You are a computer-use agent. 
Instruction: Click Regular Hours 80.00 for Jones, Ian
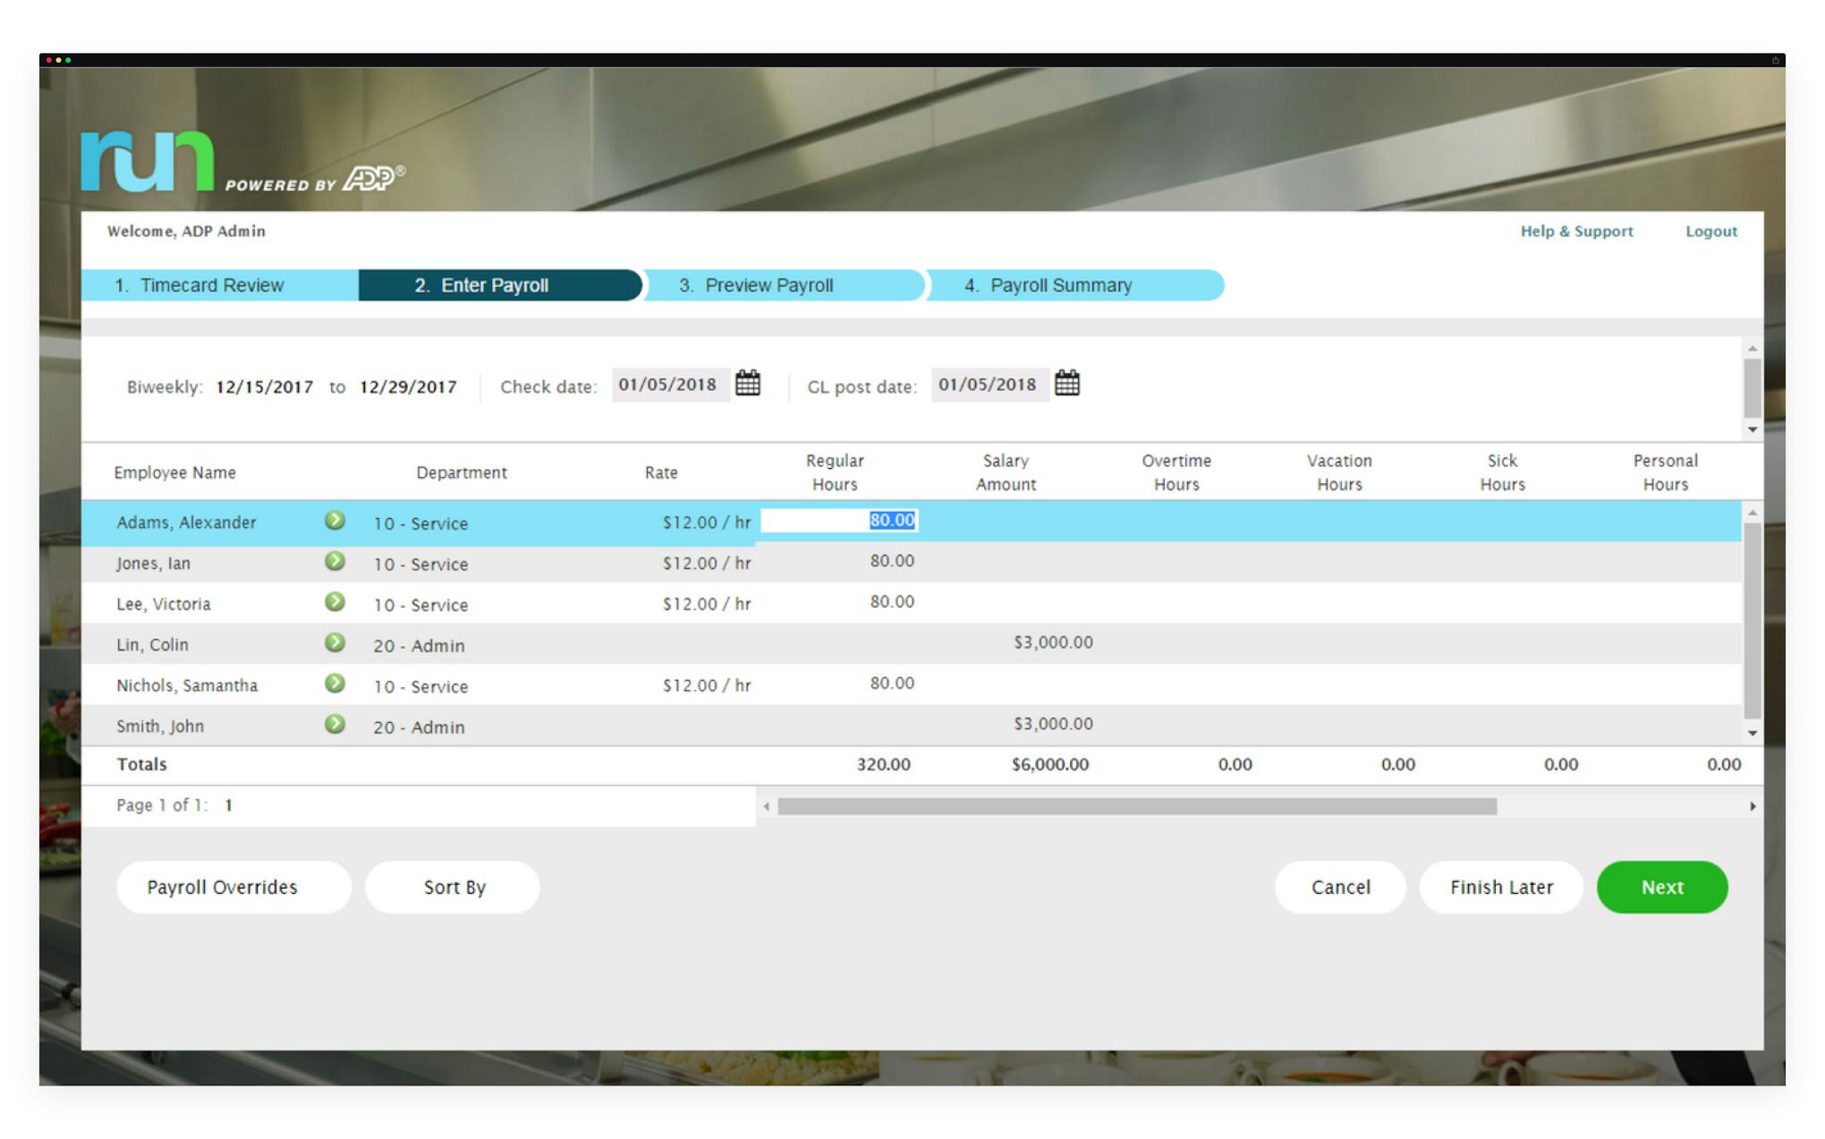pos(892,561)
